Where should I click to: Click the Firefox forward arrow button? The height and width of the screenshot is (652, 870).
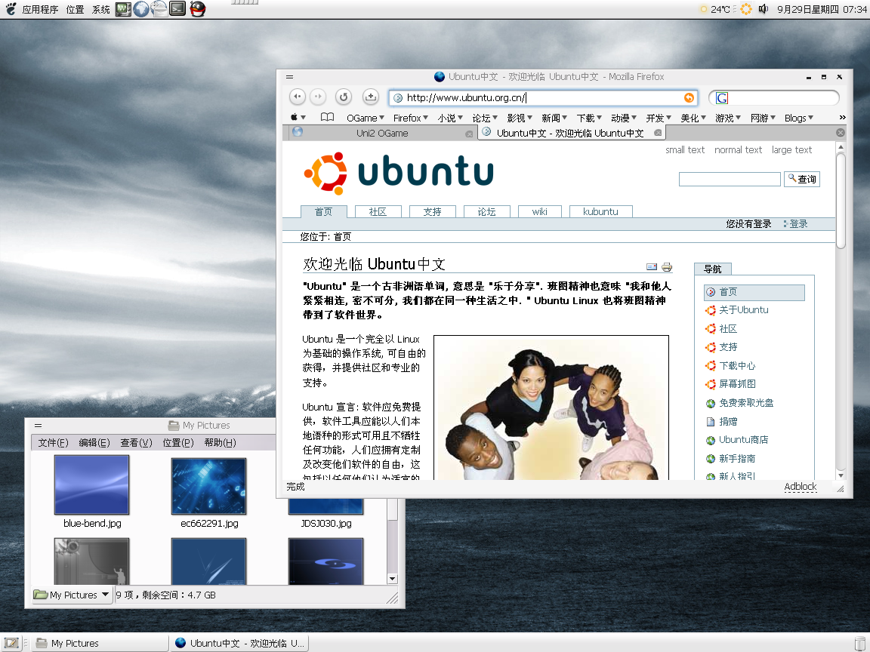point(318,97)
